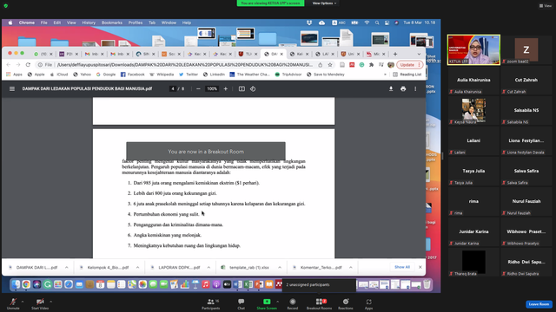The height and width of the screenshot is (312, 556).
Task: Select Aulia Khairunisa participant tile
Action: click(473, 81)
